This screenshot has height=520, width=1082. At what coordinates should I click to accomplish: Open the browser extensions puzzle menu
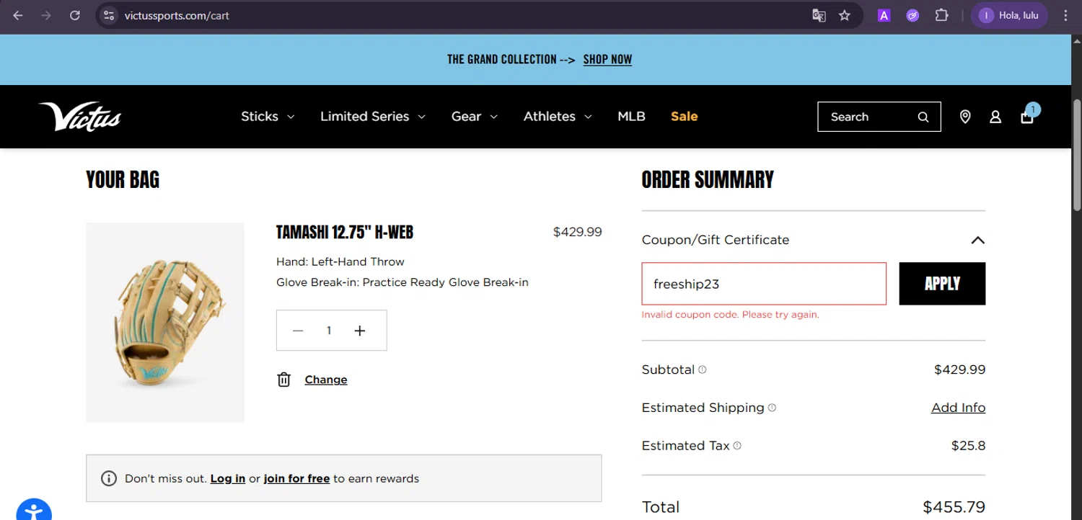[x=941, y=15]
